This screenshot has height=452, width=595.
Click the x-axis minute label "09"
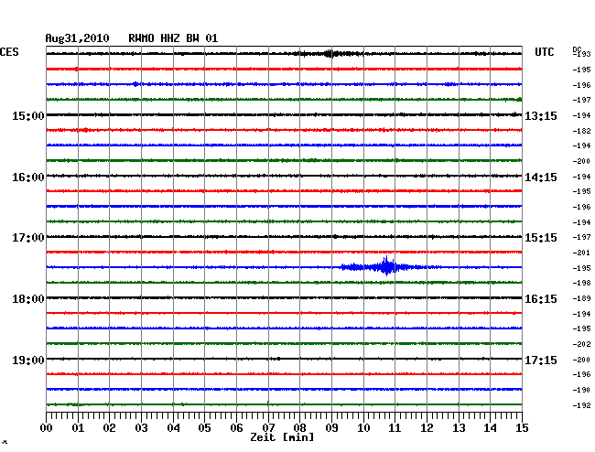[331, 428]
